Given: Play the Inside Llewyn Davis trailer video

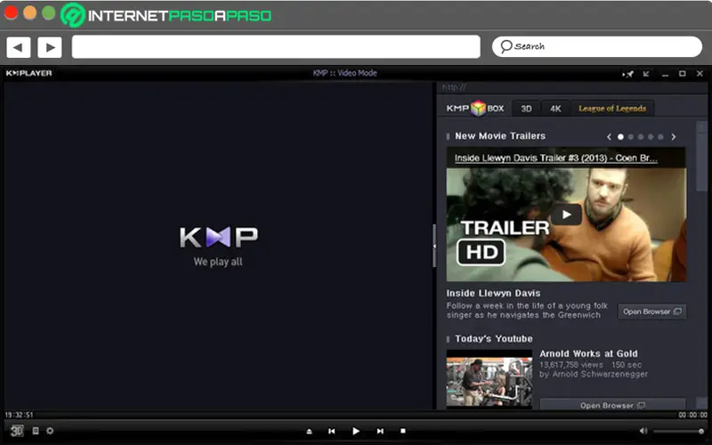Looking at the screenshot, I should [566, 214].
